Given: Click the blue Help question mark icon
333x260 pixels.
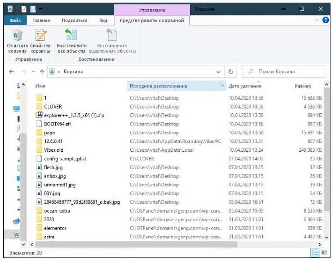Looking at the screenshot, I should 326,20.
